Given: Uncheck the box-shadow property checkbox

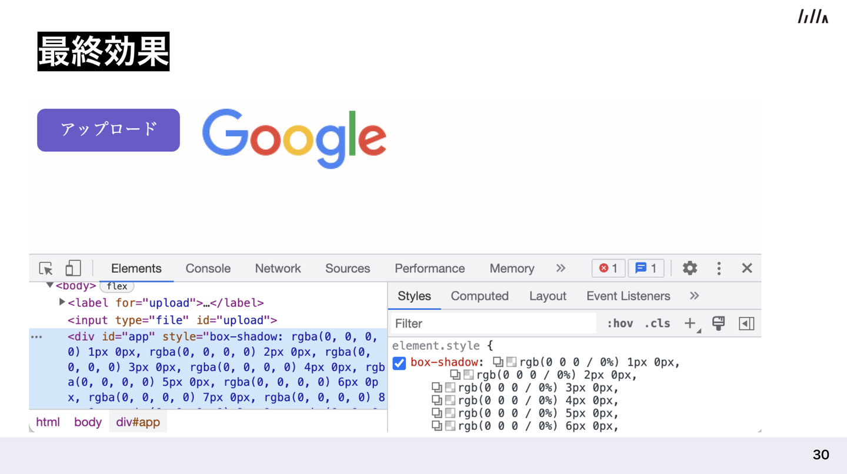Looking at the screenshot, I should coord(399,363).
